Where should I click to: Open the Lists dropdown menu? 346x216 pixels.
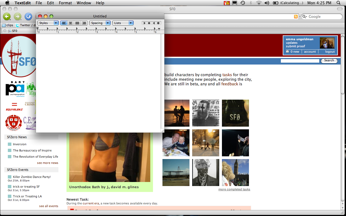tap(123, 23)
